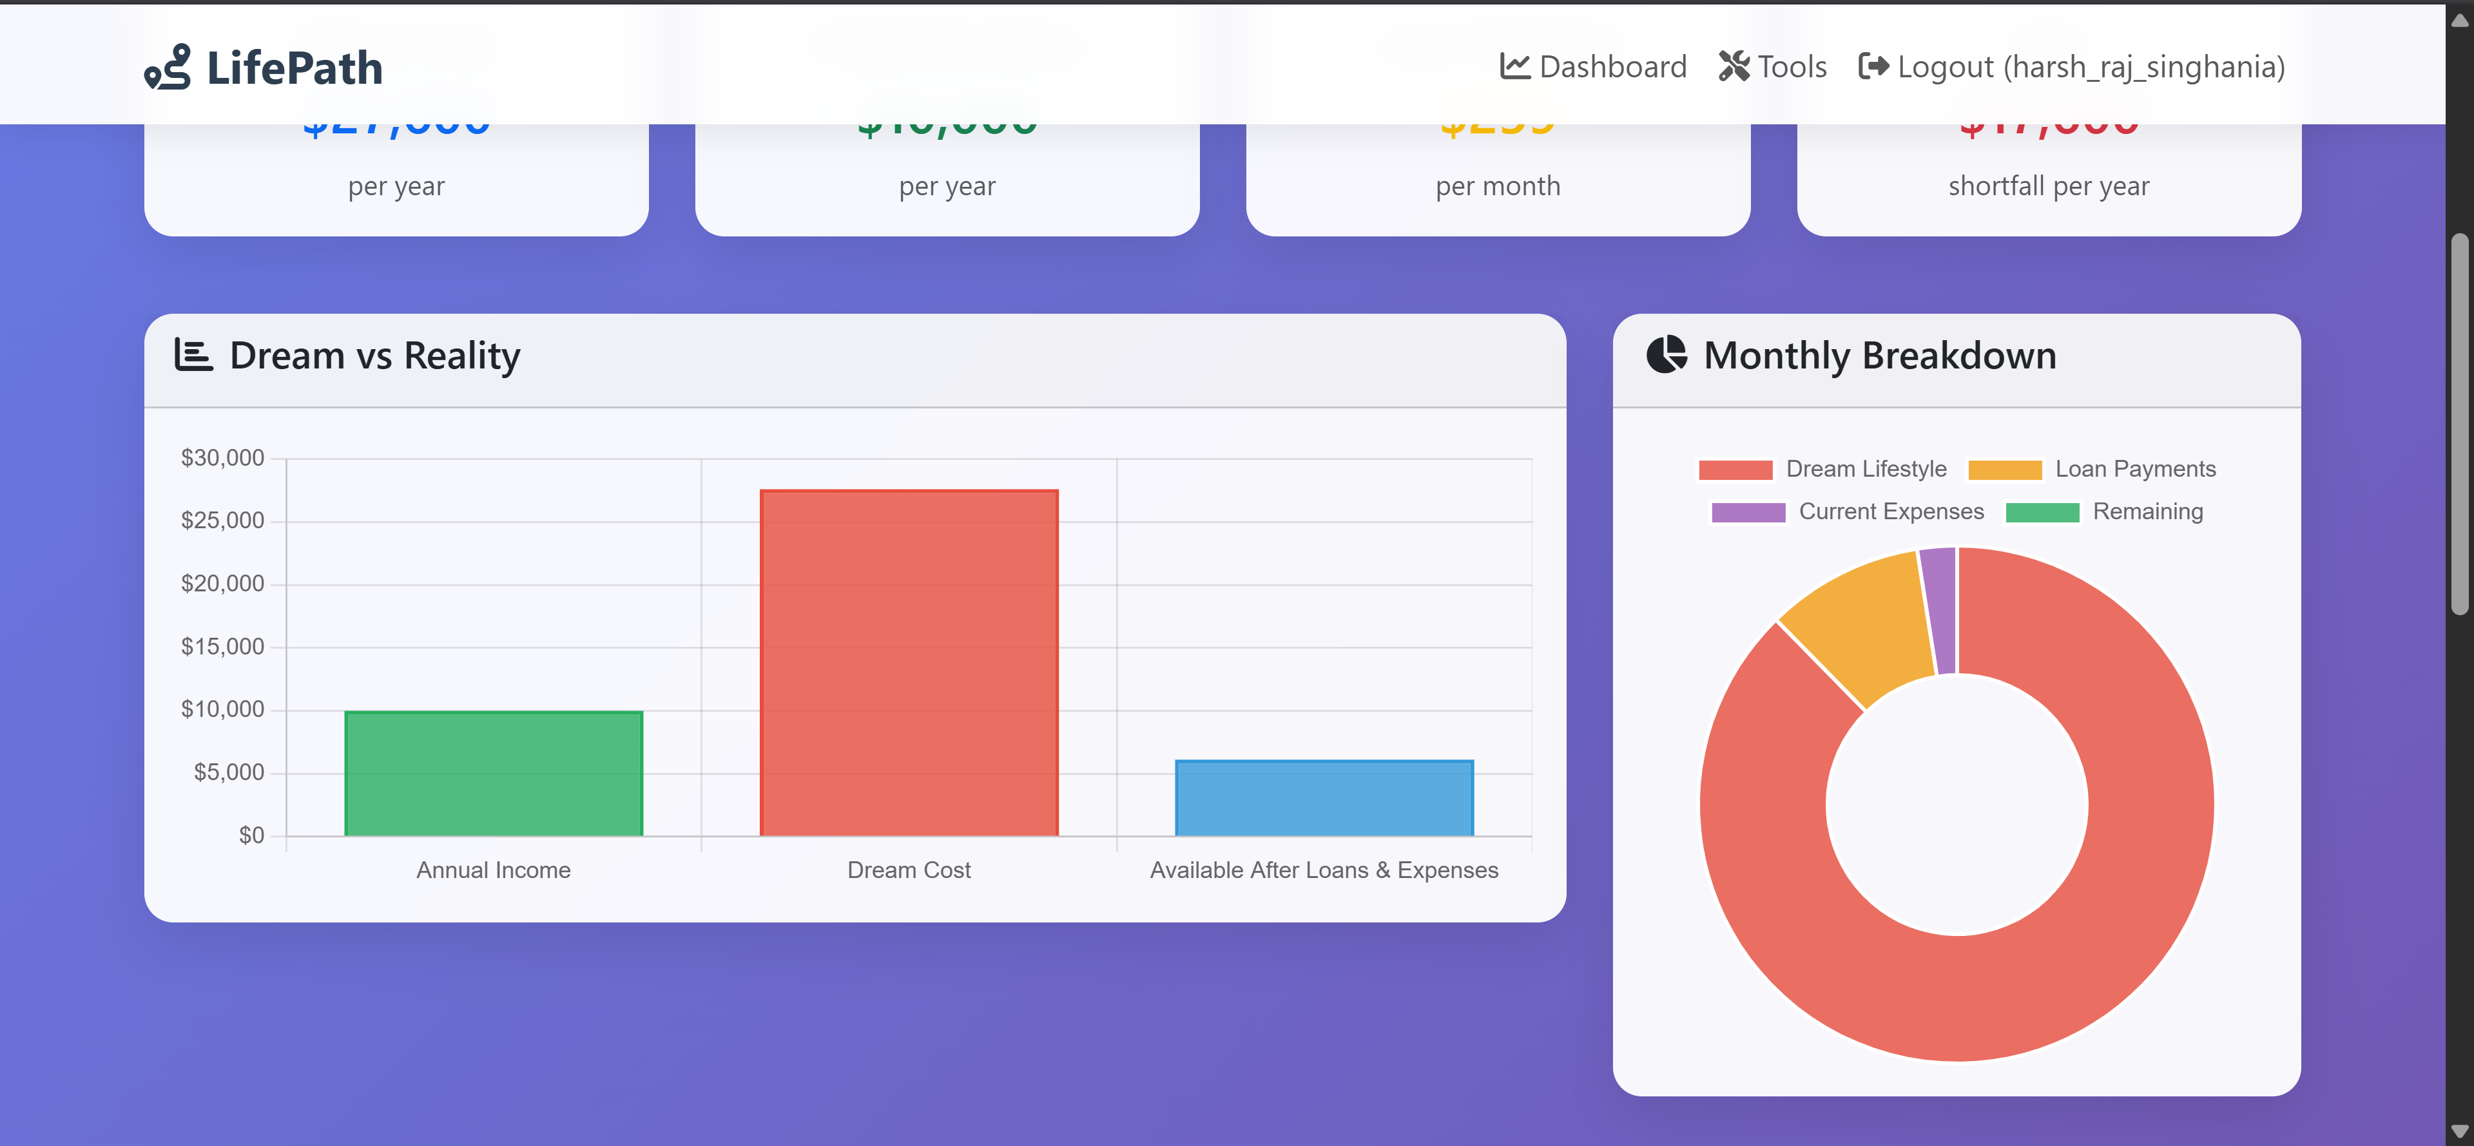Click the Logout arrow icon
This screenshot has height=1146, width=2474.
pos(1873,66)
